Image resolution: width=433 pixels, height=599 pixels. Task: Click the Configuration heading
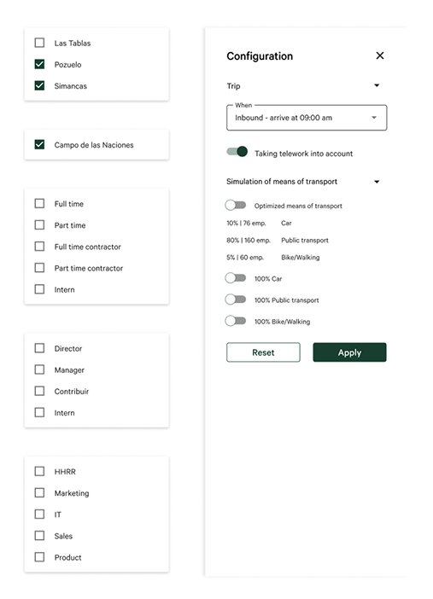260,56
